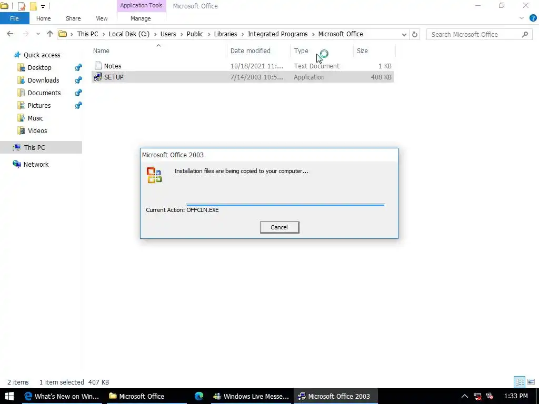Expand the chevron after Libraries breadcrumb
This screenshot has width=539, height=404.
[243, 34]
